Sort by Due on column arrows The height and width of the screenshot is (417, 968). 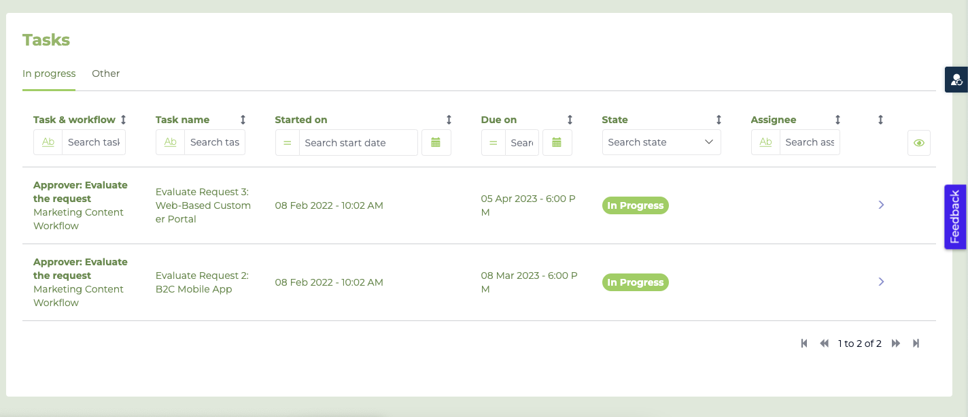(x=570, y=120)
